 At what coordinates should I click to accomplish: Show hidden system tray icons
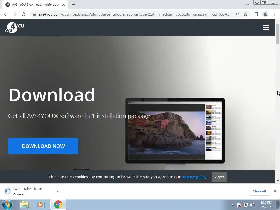[x=232, y=205]
